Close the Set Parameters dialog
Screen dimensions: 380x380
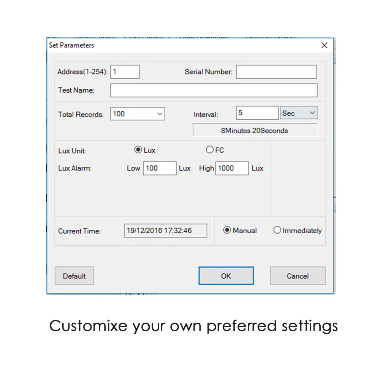coord(324,45)
